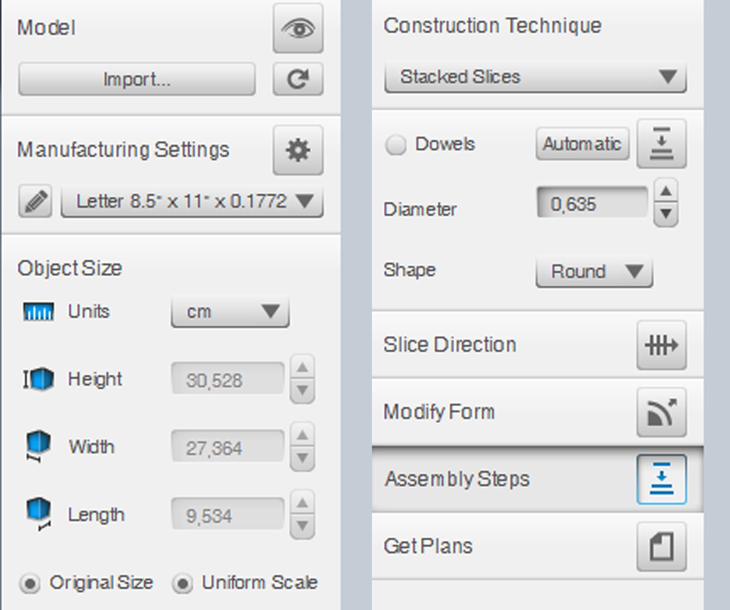This screenshot has height=610, width=730.
Task: Open Manufacturing Settings gear icon
Action: point(298,150)
